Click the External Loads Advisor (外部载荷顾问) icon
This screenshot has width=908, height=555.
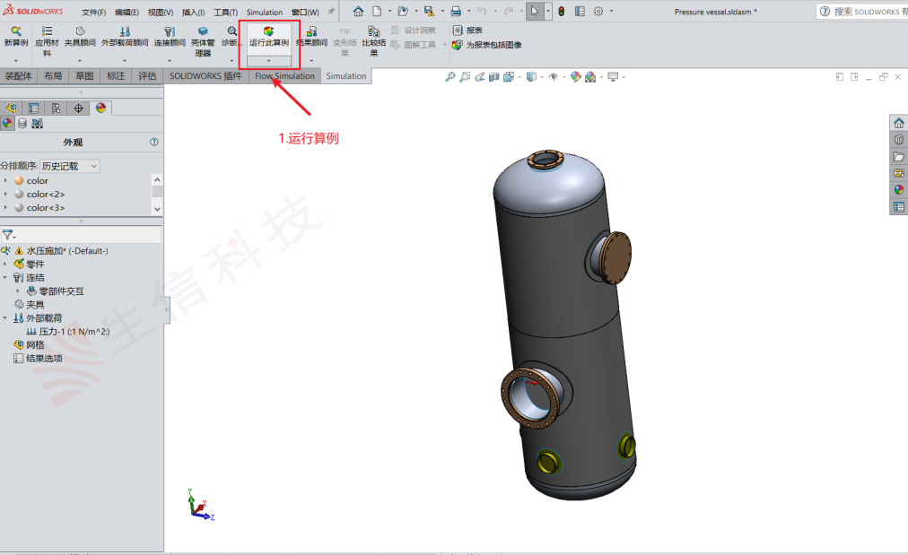point(125,31)
